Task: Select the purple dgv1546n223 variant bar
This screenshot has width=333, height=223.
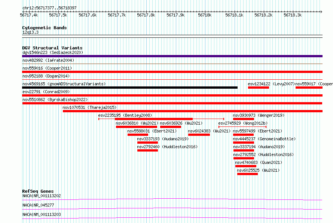Action: coord(172,56)
